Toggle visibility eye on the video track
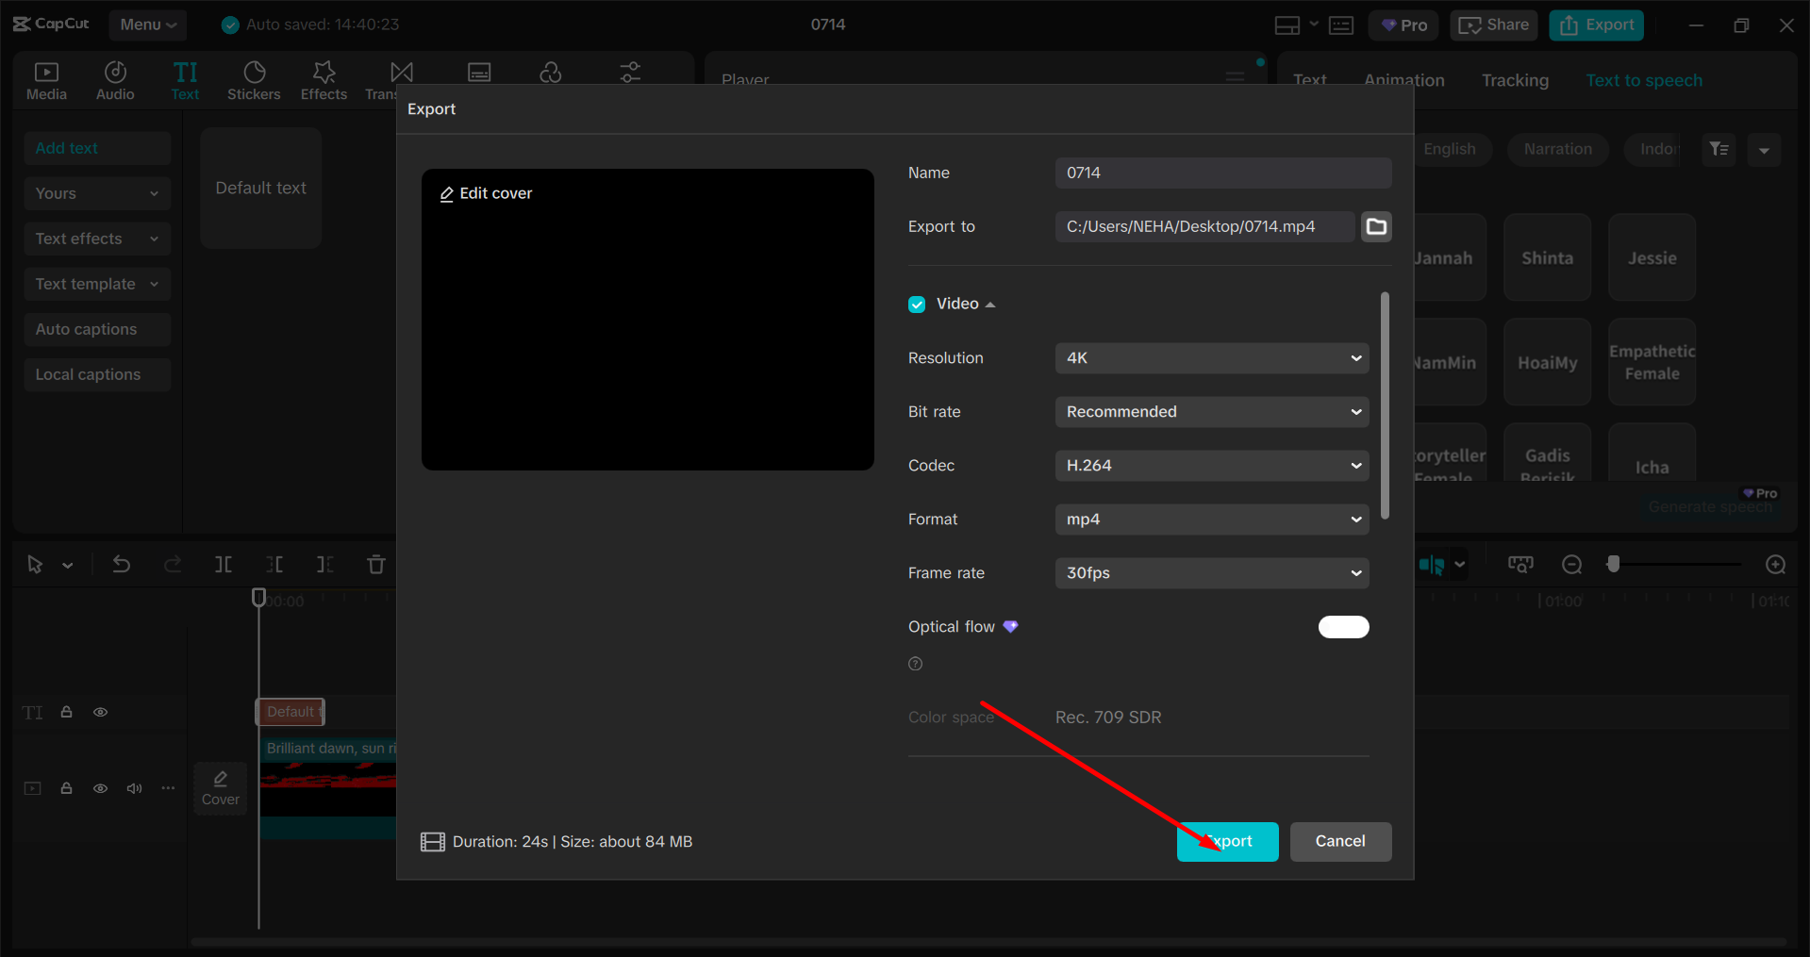 (x=100, y=788)
